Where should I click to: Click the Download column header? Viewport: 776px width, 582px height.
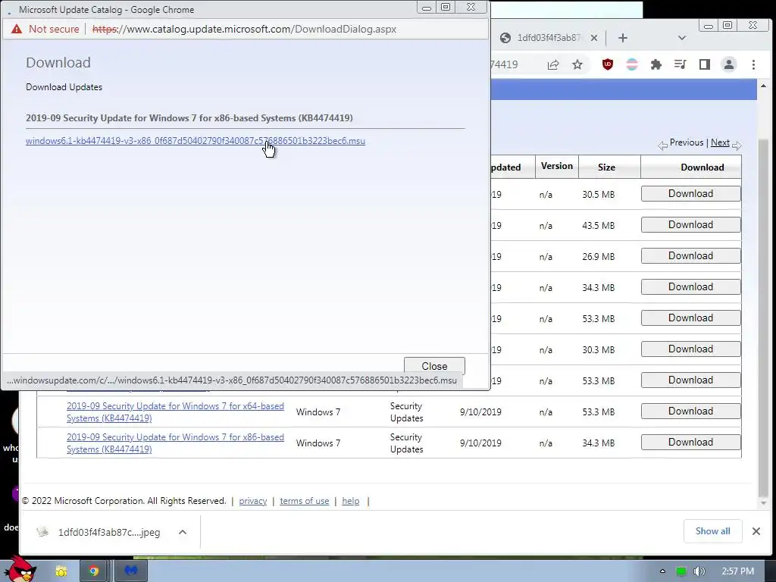tap(702, 167)
